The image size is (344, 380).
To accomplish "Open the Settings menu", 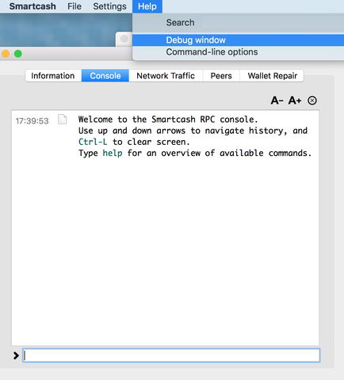I will 109,6.
